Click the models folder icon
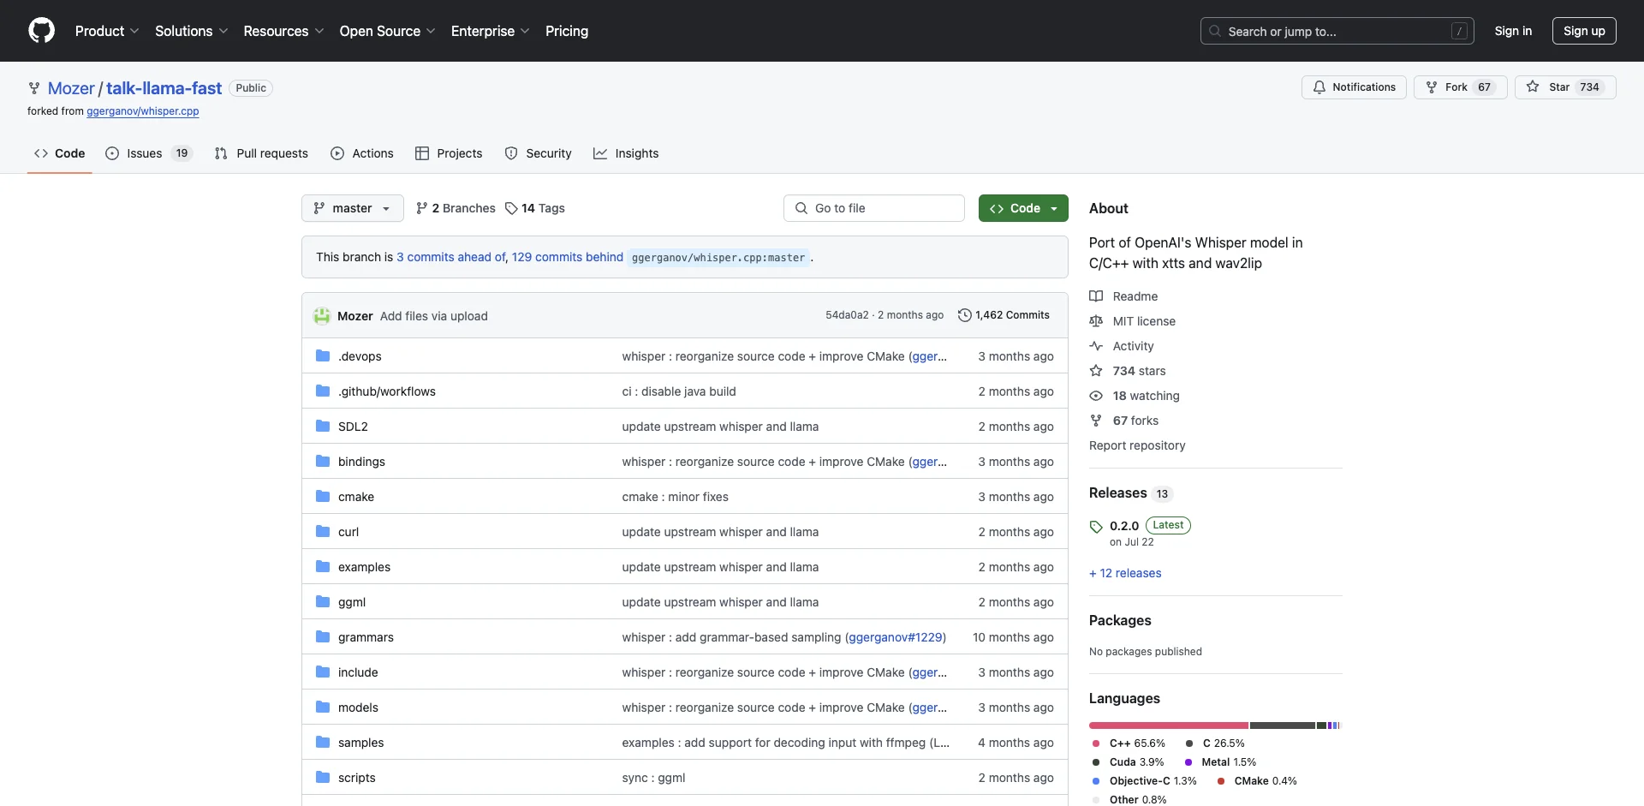The width and height of the screenshot is (1644, 806). (323, 707)
